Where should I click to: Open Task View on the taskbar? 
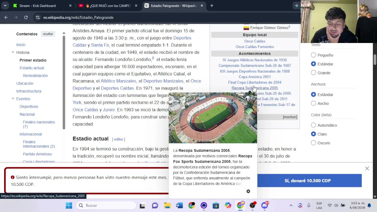click(142, 206)
